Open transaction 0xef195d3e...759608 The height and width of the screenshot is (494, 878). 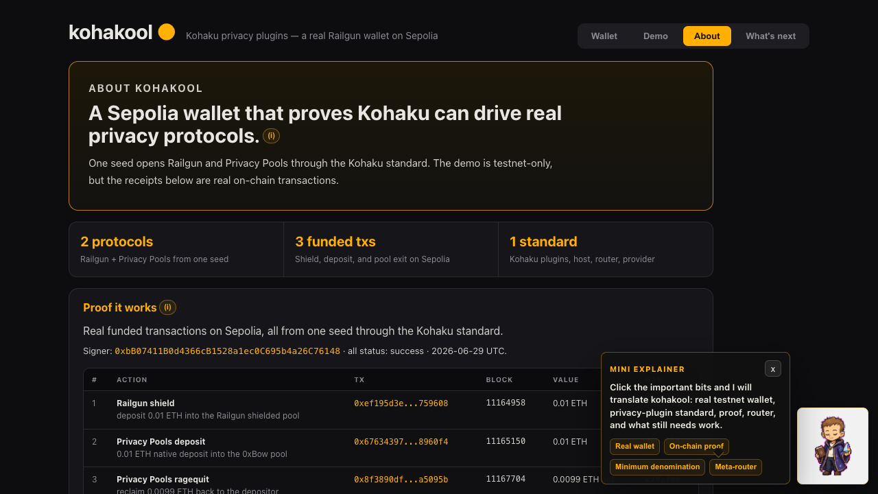tap(401, 403)
